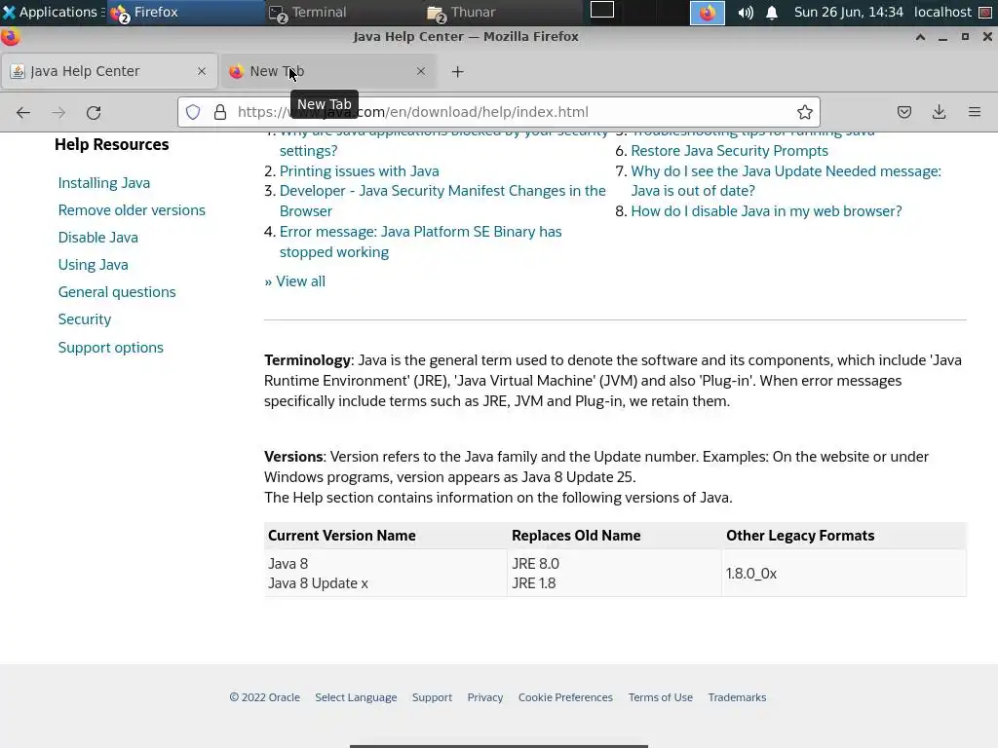Open the downloads panel
This screenshot has width=998, height=748.
[939, 112]
